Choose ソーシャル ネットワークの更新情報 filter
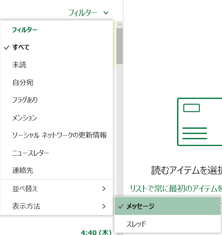The image size is (222, 235). [x=57, y=135]
